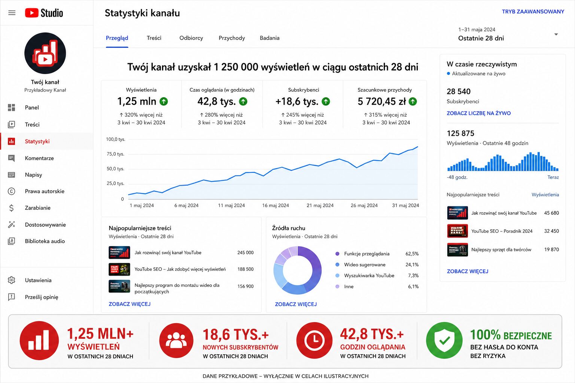Switch to the Przegląd tab
This screenshot has height=383, width=575.
pyautogui.click(x=117, y=38)
